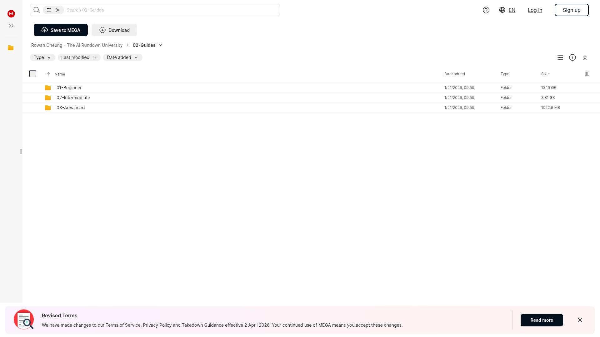This screenshot has height=337, width=600.
Task: Open the 02-Intermediate folder
Action: point(73,98)
